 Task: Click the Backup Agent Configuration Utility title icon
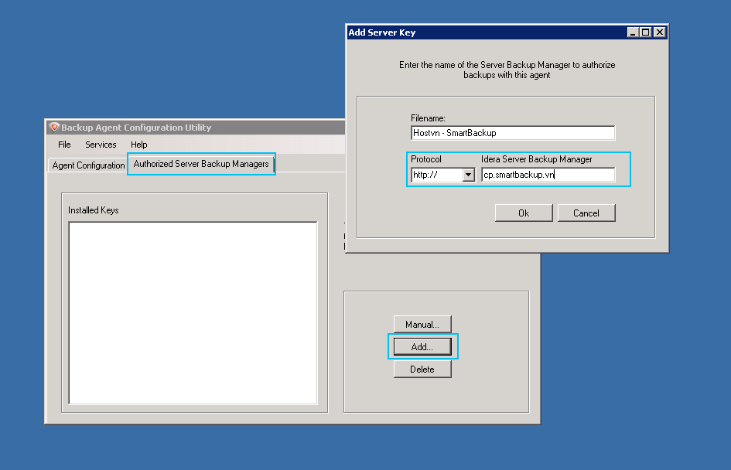click(x=54, y=128)
